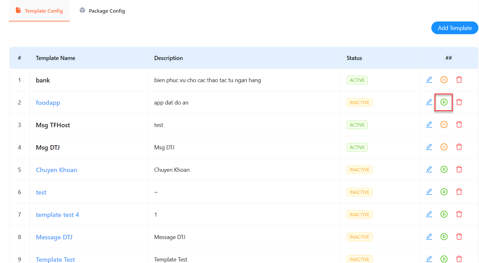Open the foodapp template link
The image size is (479, 263).
[48, 102]
